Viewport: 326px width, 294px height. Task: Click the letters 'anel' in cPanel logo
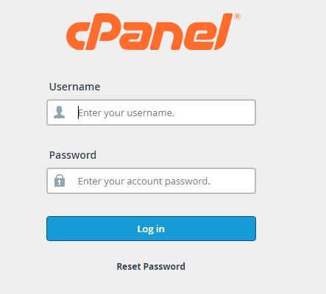[x=176, y=32]
